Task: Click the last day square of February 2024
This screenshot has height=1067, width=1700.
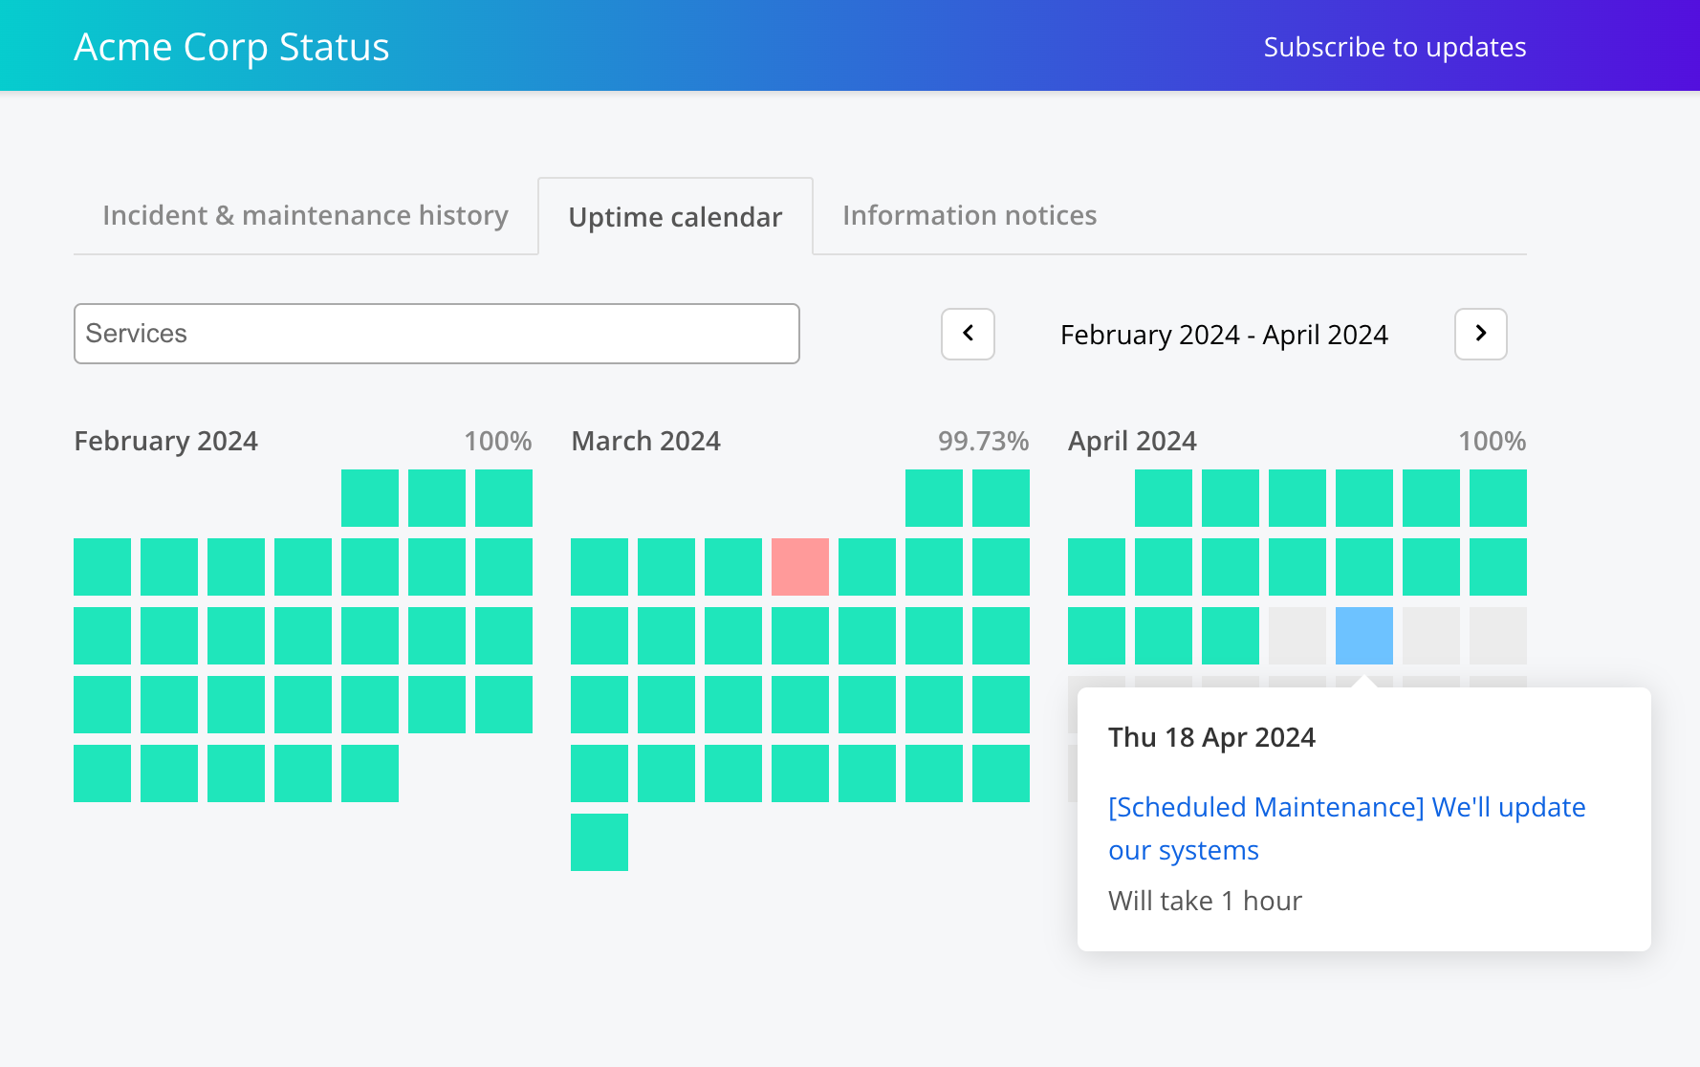Action: [x=370, y=773]
